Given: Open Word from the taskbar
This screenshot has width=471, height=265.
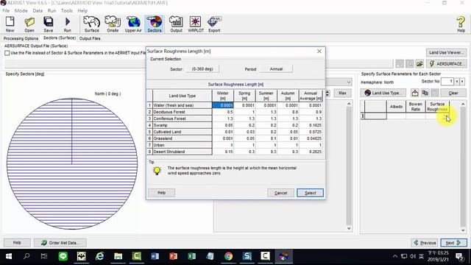Looking at the screenshot, I should (x=155, y=256).
